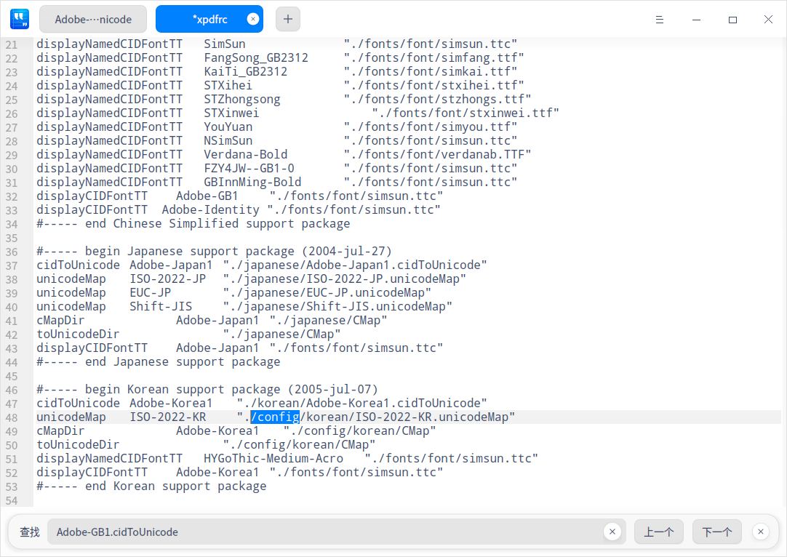
Task: Switch to the Adobe-…nicode tab
Action: tap(92, 19)
